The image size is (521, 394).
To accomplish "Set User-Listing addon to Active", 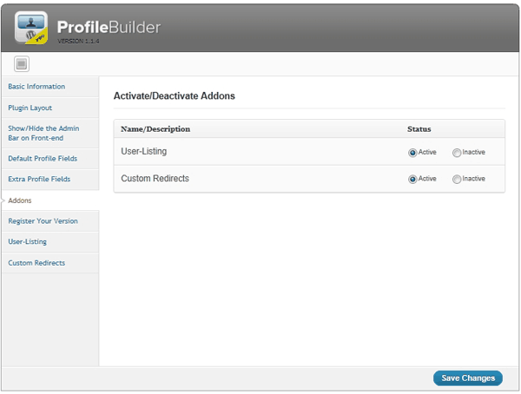I will (x=412, y=153).
